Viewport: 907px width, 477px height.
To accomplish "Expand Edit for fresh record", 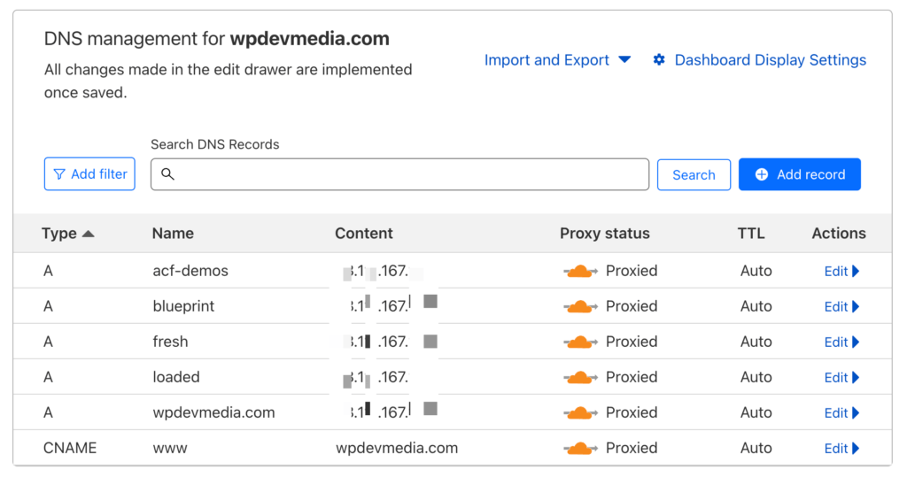I will pos(841,342).
